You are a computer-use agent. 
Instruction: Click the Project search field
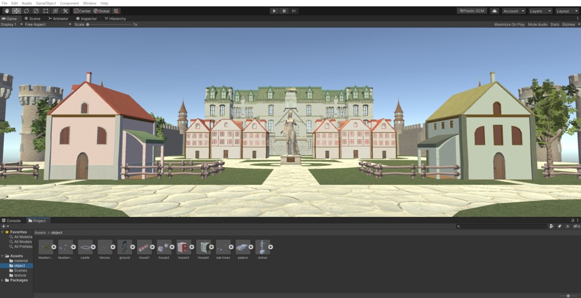click(x=502, y=226)
